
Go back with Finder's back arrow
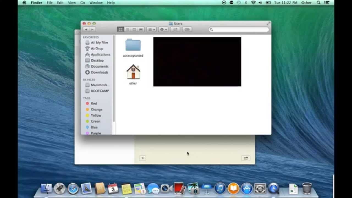[86, 29]
